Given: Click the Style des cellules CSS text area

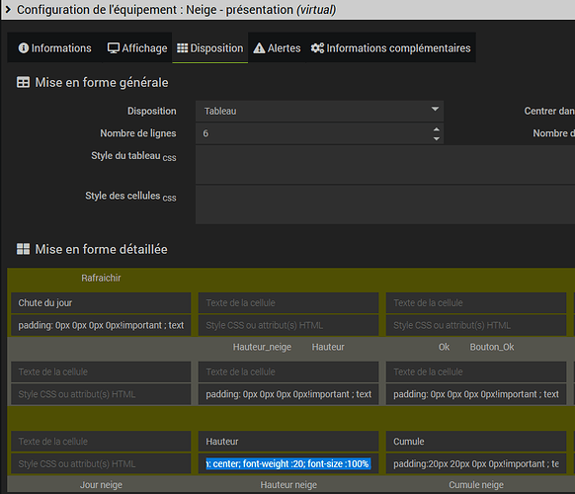Looking at the screenshot, I should (385, 205).
